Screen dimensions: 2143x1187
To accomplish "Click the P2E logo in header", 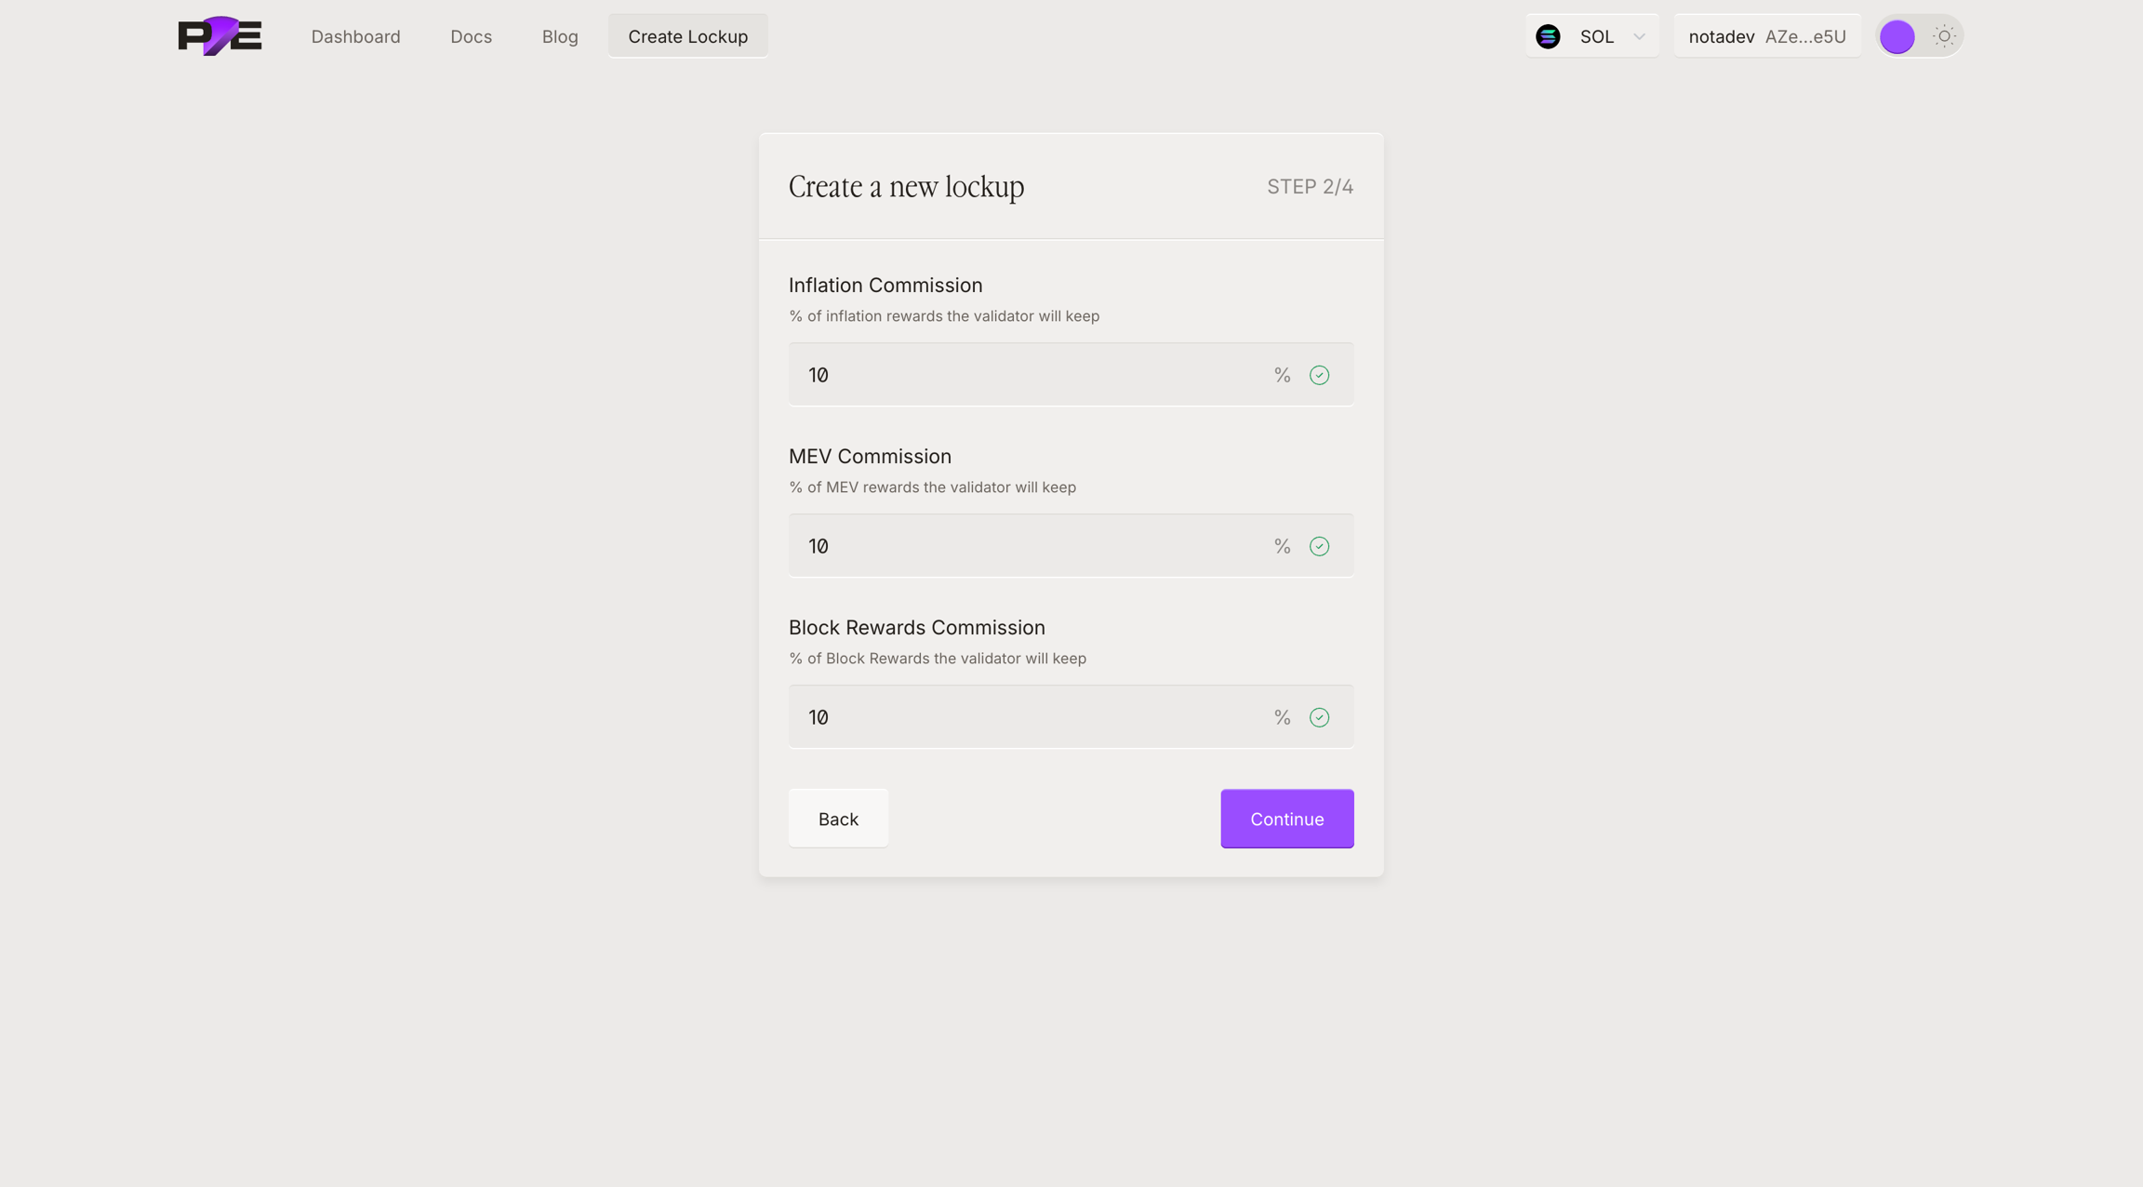I will click(220, 36).
